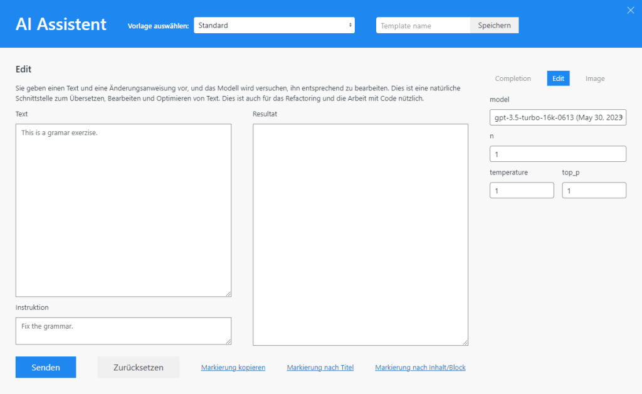This screenshot has width=642, height=394.
Task: Grab the Instruktion textarea resize handle
Action: click(228, 341)
